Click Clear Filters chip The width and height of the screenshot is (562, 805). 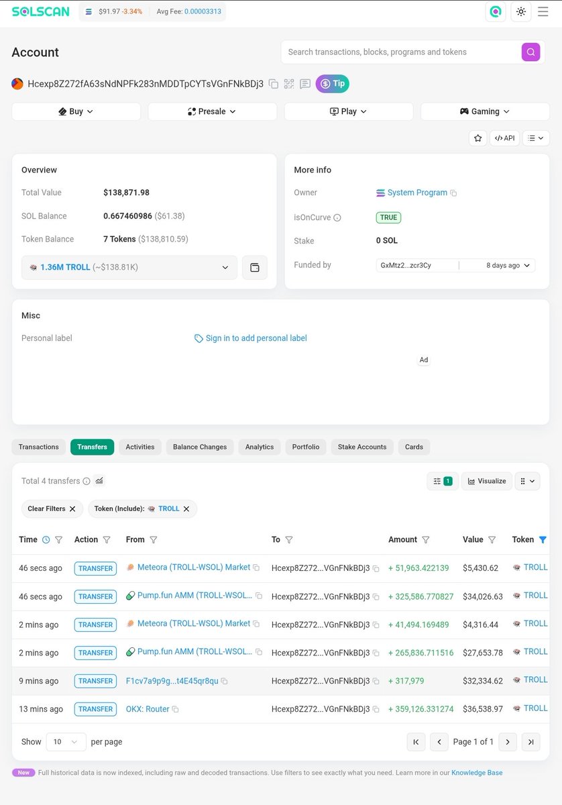point(52,508)
